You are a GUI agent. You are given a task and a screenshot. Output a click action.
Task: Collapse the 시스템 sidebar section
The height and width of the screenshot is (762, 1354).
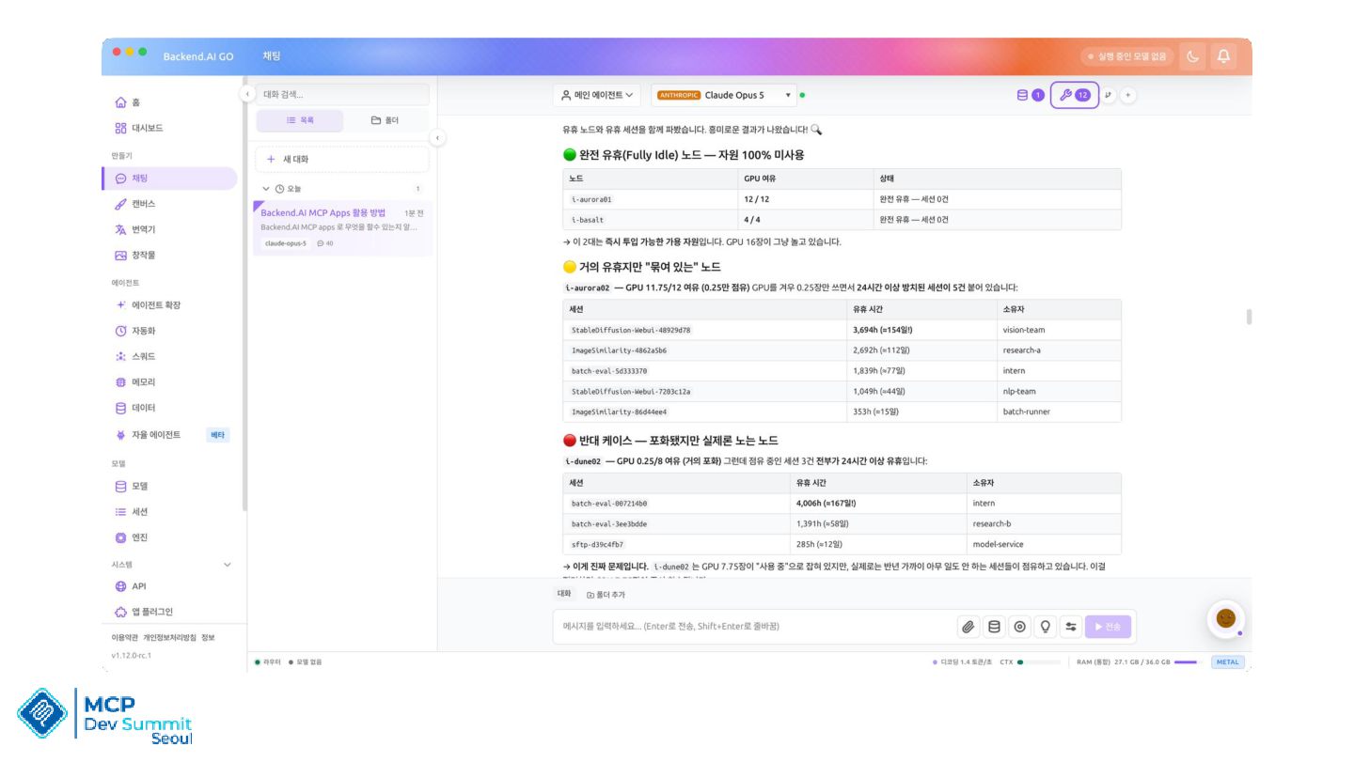[x=227, y=565]
